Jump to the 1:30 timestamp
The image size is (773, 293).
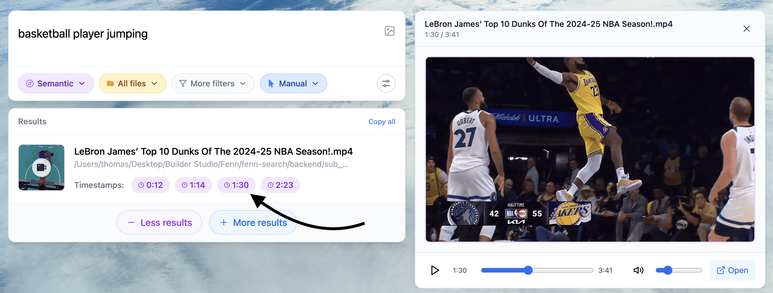pyautogui.click(x=236, y=185)
